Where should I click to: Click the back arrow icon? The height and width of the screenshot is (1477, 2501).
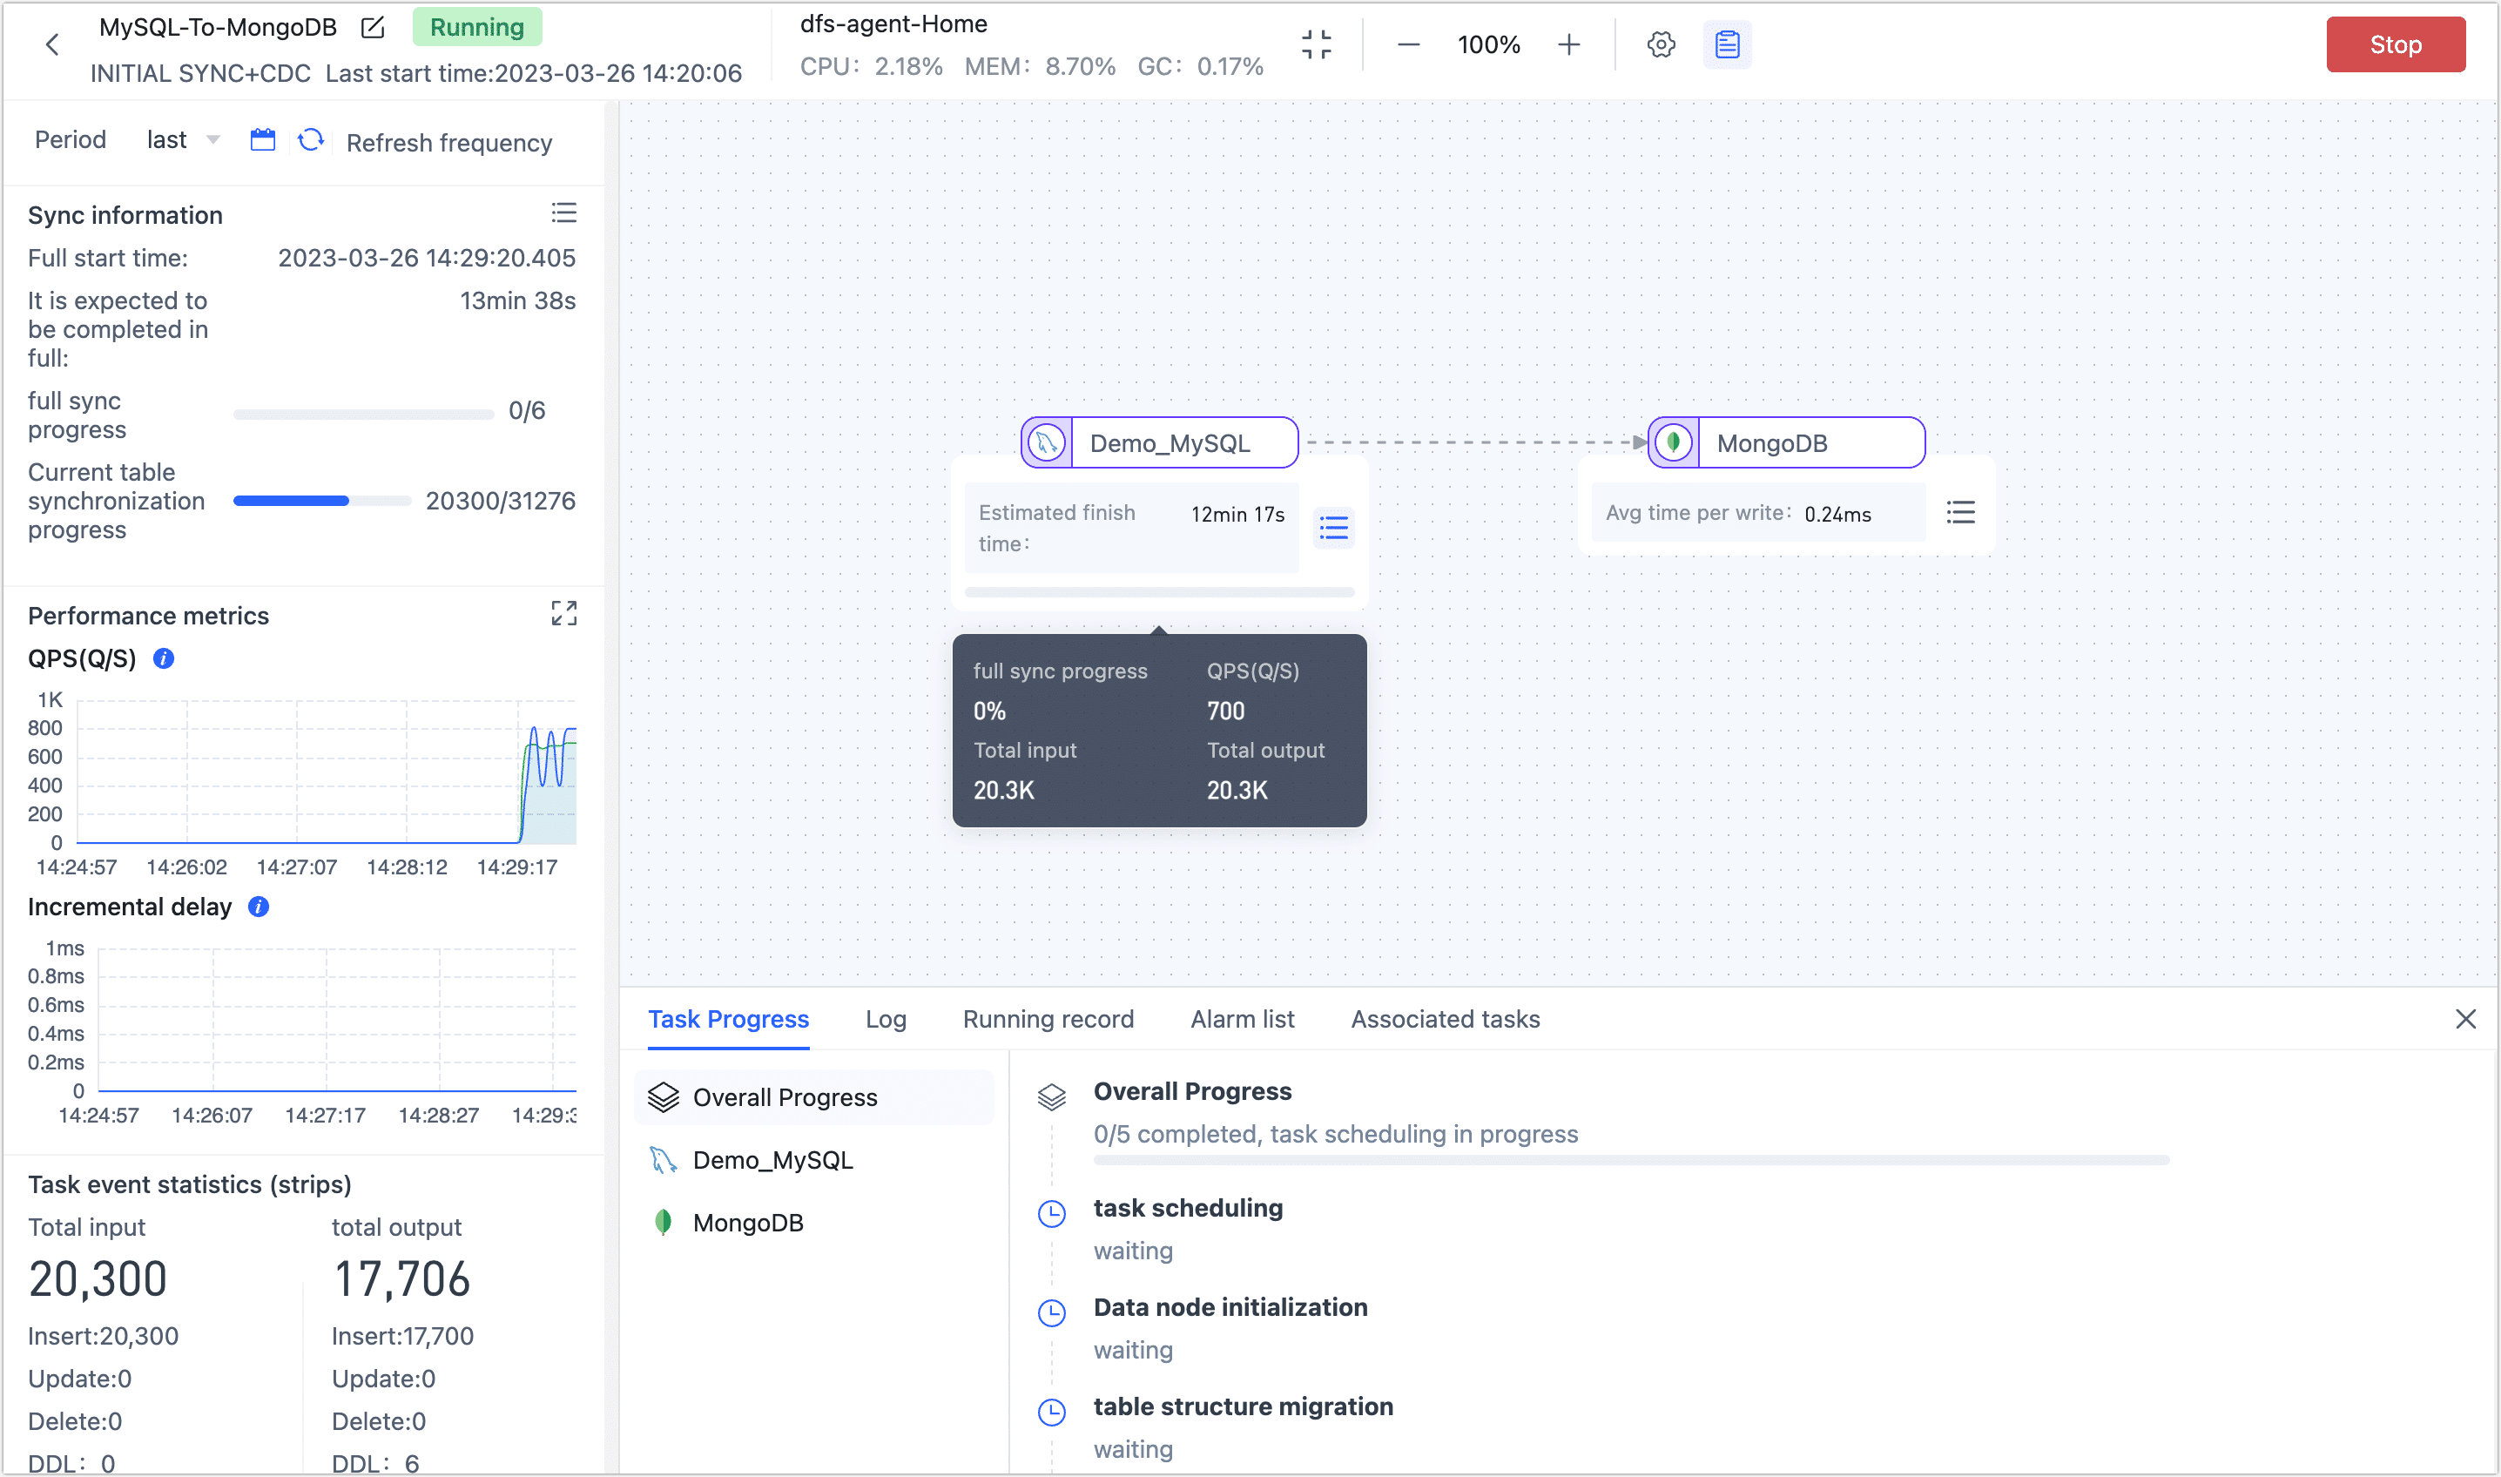tap(53, 44)
